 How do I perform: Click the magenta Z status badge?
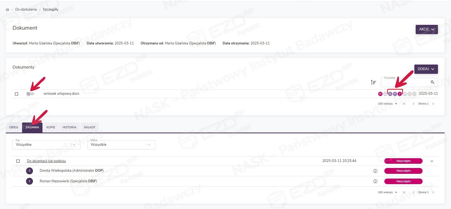click(x=400, y=94)
